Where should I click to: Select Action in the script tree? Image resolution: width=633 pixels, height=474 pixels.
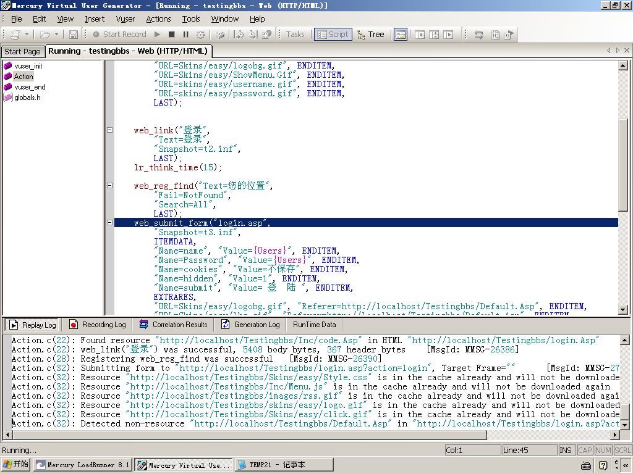coord(23,77)
